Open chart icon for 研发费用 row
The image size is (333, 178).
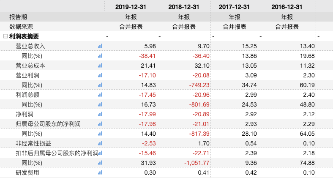pos(100,173)
